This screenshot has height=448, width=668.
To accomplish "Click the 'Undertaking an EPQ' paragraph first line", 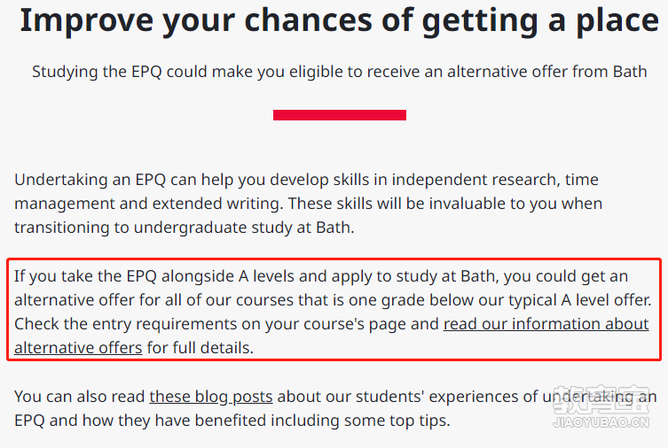I will click(306, 180).
